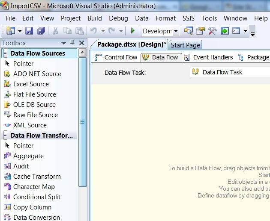The width and height of the screenshot is (270, 221).
Task: Open the File menu
Action: pos(10,18)
